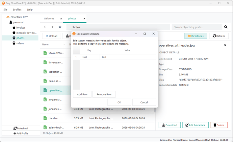The width and height of the screenshot is (233, 142).
Task: Select file claudio-...
Action: tap(54, 118)
